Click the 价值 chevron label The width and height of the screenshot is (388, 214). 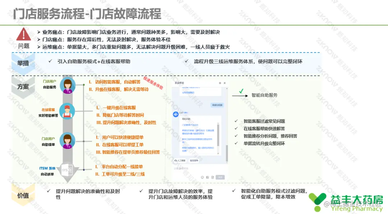point(23,195)
